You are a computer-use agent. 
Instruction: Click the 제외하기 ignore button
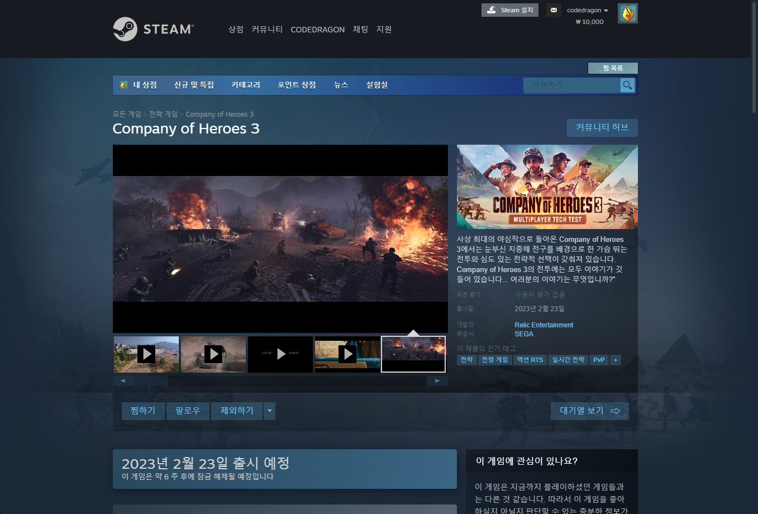point(237,411)
